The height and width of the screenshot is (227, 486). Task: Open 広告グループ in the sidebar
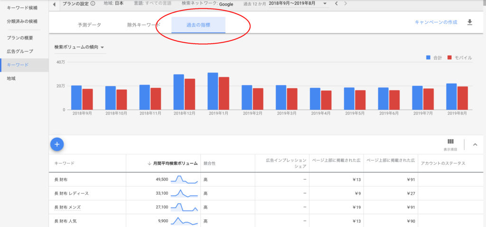pyautogui.click(x=20, y=51)
